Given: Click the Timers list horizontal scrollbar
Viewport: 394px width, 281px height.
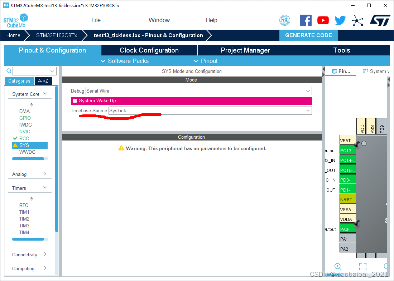Looking at the screenshot, I should click(x=28, y=239).
